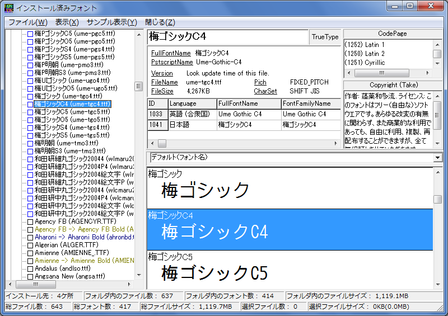
Task: Click sample list scrollbar up arrow
Action: (x=438, y=172)
